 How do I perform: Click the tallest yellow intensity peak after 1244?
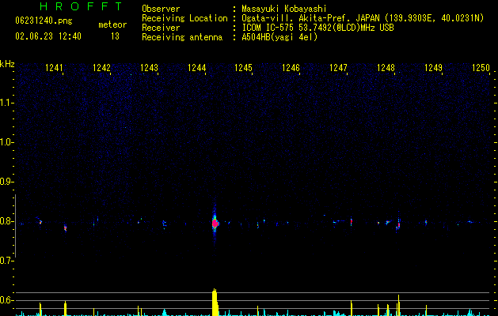(215, 302)
